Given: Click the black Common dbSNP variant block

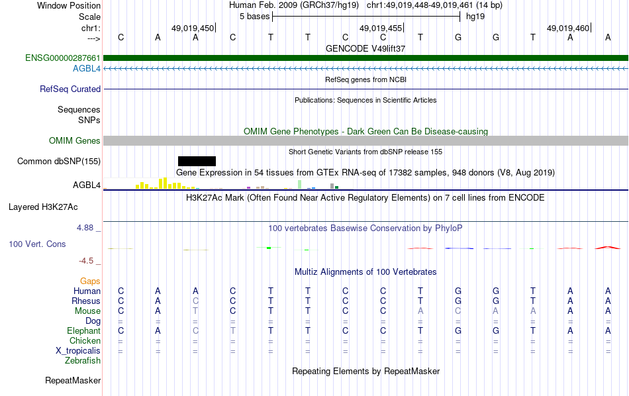Looking at the screenshot, I should 197,162.
